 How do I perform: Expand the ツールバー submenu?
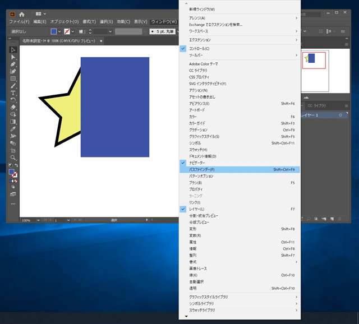pyautogui.click(x=240, y=55)
